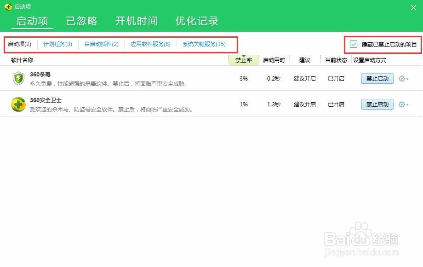
Task: Select the 系统关键服务(35) sub-tab
Action: point(204,44)
